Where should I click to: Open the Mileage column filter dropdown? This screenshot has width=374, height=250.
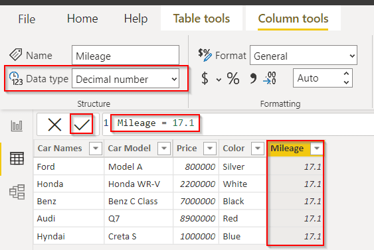[x=317, y=149]
